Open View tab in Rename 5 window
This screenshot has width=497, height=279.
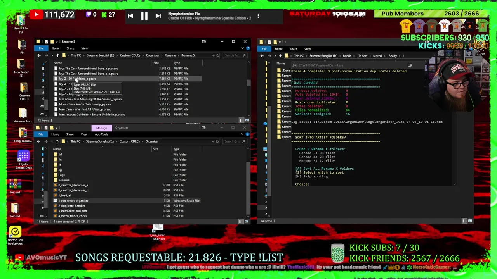84,48
